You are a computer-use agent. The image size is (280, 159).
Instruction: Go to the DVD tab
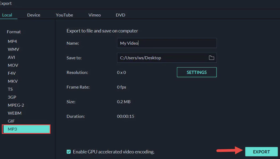point(120,15)
